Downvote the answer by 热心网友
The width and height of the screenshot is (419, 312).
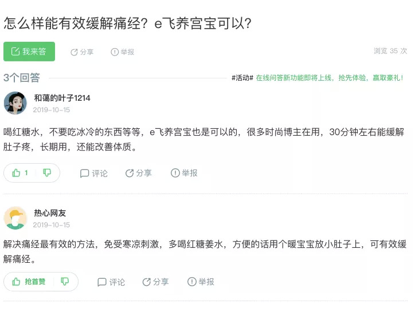(x=65, y=282)
